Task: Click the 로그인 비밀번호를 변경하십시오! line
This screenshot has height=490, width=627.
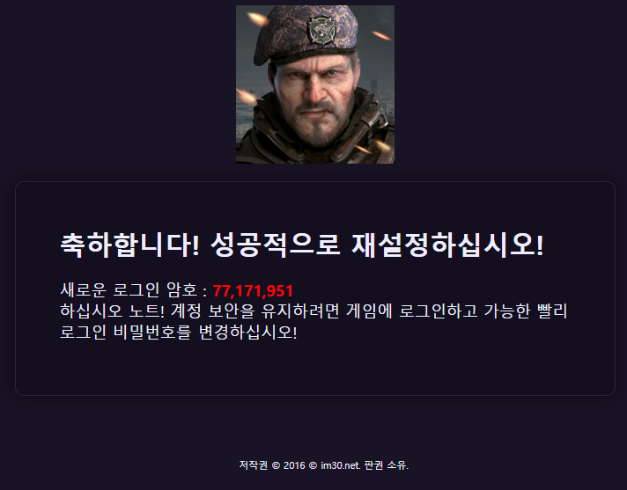Action: click(179, 333)
